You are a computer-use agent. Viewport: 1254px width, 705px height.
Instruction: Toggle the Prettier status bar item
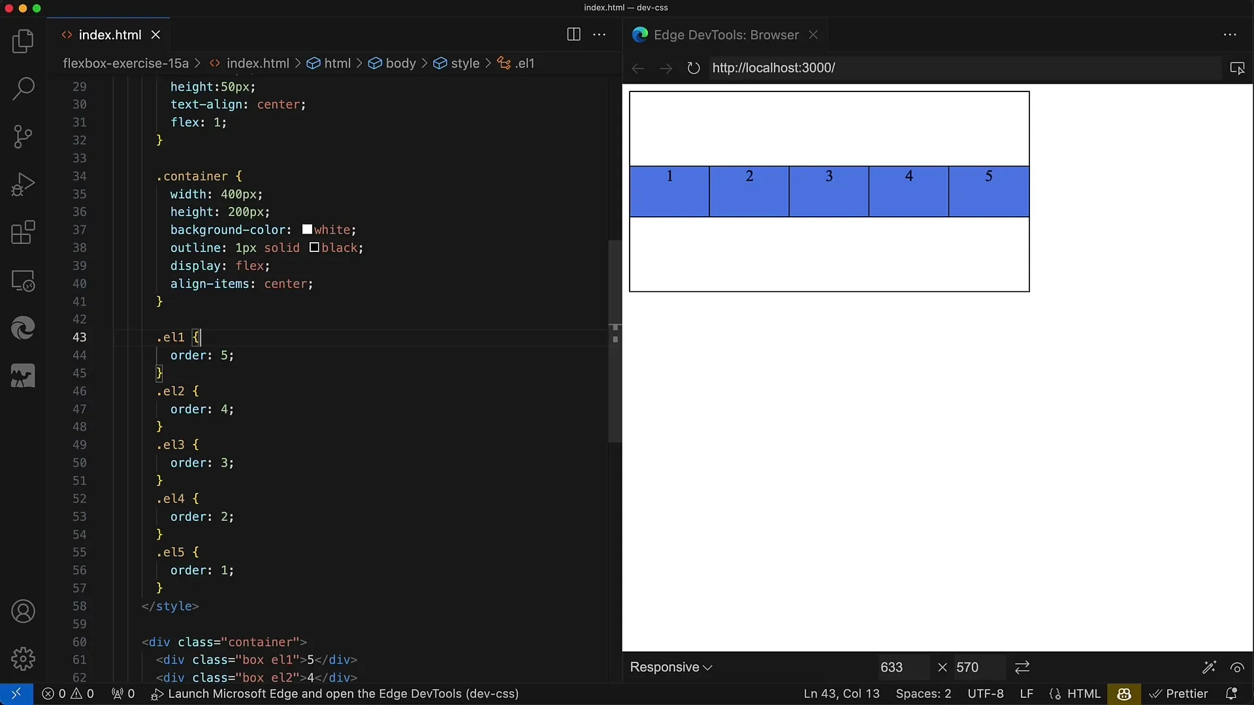[1179, 694]
